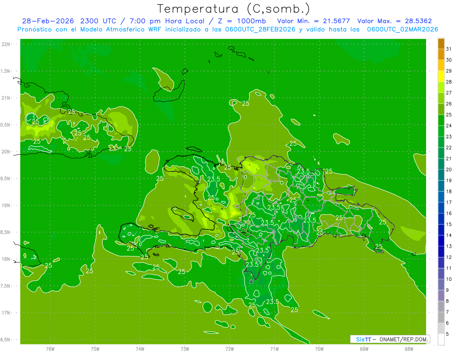Image resolution: width=459 pixels, height=354 pixels.
Task: Pick the dark orange swatch above 31
Action: 441,44
